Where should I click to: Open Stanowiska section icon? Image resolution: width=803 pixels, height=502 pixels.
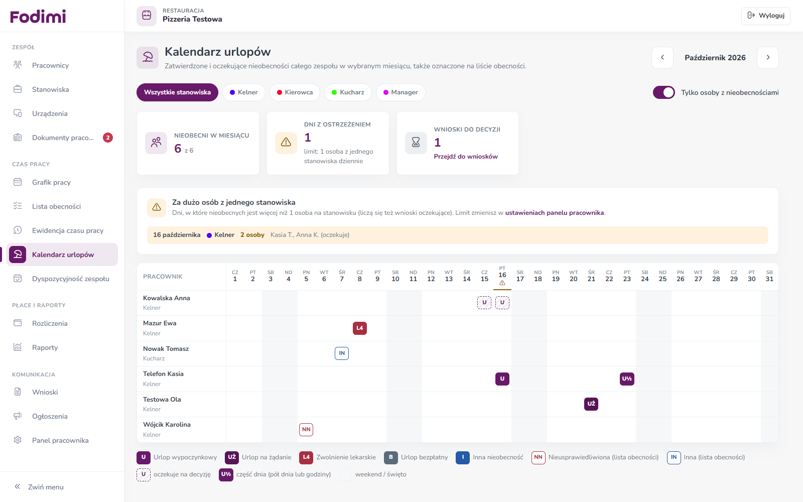18,89
